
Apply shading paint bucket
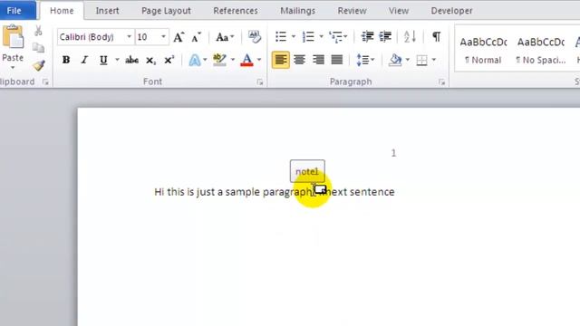pyautogui.click(x=395, y=60)
